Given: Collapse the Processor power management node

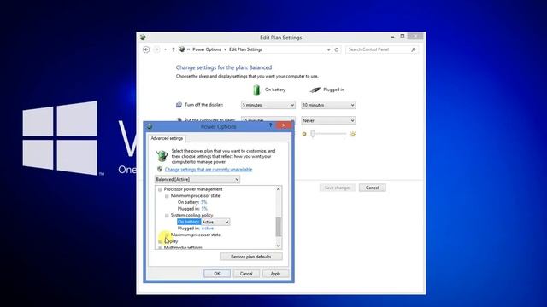Looking at the screenshot, I should (x=160, y=189).
